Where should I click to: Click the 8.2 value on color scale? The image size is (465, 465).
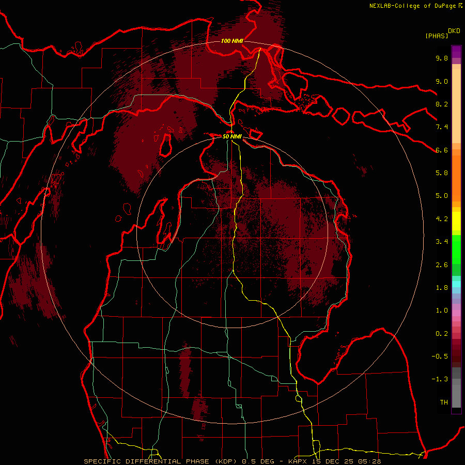[x=442, y=104]
